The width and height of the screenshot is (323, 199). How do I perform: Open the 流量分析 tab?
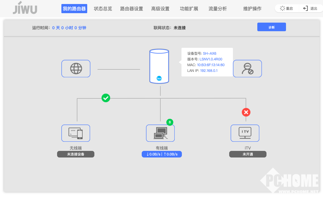pyautogui.click(x=217, y=9)
